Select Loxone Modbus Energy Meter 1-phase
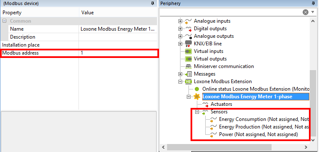The height and width of the screenshot is (152, 319). pyautogui.click(x=256, y=97)
